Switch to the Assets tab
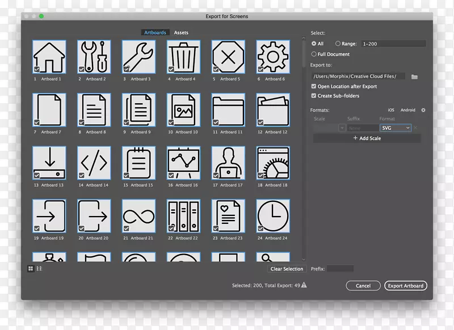Screen dimensions: 454x330 click(181, 33)
